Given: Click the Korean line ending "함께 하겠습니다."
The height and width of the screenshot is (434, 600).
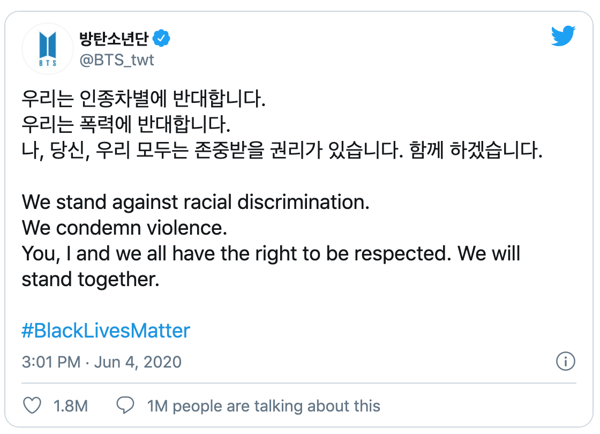Looking at the screenshot, I should [x=282, y=152].
